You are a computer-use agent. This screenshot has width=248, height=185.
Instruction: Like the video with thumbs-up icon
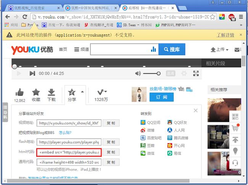click(x=19, y=92)
